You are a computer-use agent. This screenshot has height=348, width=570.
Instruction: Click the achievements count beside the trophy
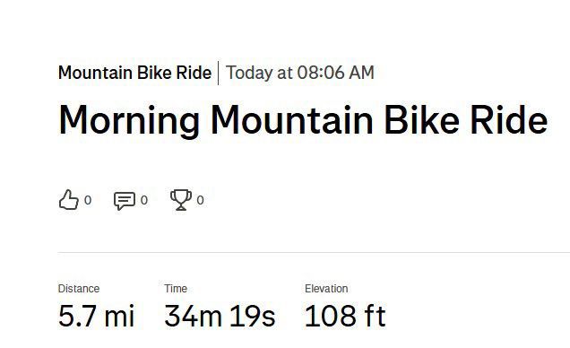pyautogui.click(x=200, y=200)
